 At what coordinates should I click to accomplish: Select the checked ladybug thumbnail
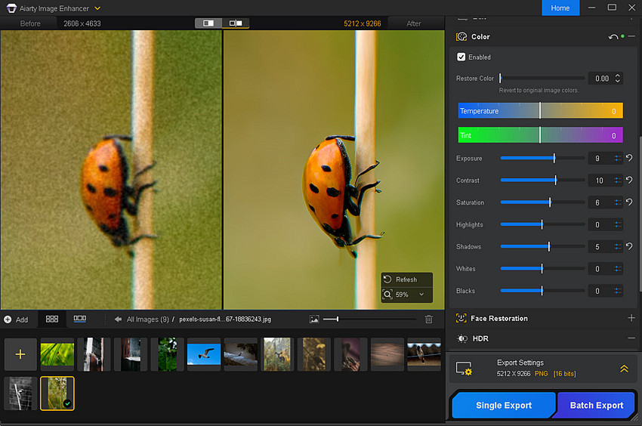[57, 394]
